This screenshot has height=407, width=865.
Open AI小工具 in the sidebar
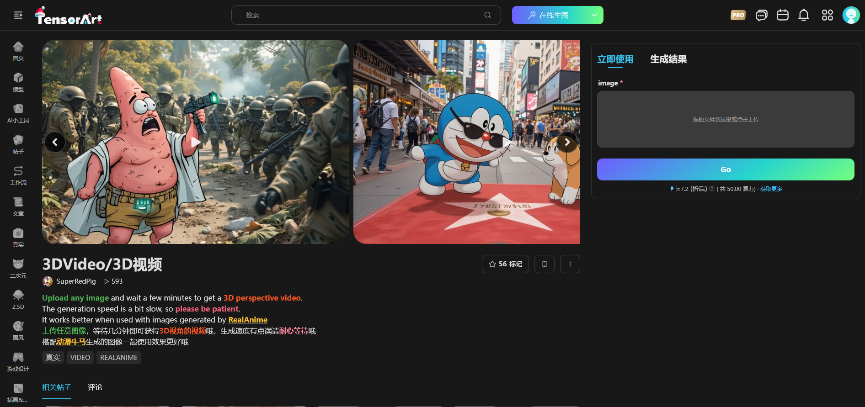[x=18, y=113]
